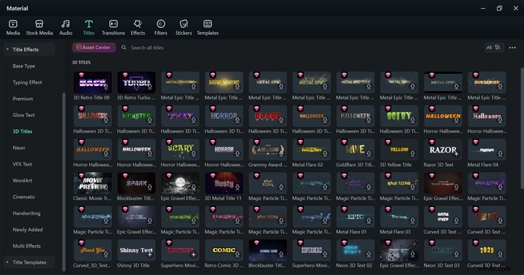Select the Newly Added category
Image resolution: width=524 pixels, height=275 pixels.
(28, 230)
